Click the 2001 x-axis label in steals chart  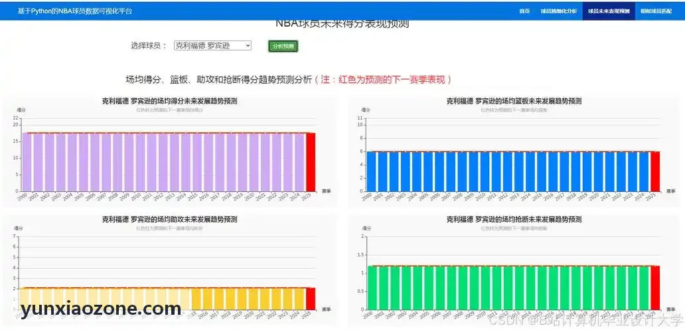pyautogui.click(x=378, y=315)
